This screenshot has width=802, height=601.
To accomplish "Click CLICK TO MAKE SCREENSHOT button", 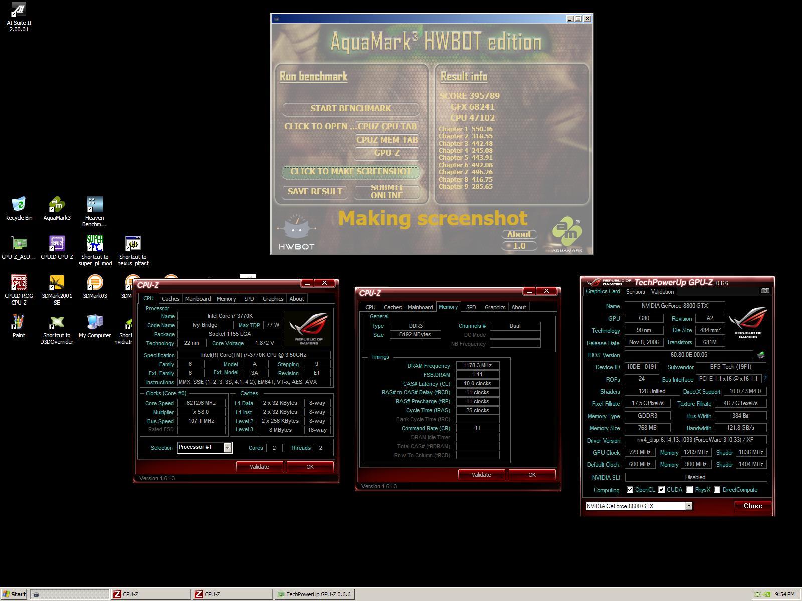I will (350, 172).
